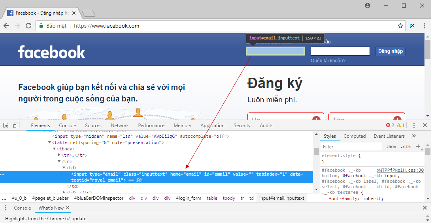Collapse the table cellspacing node
432x223 pixels.
click(49, 142)
